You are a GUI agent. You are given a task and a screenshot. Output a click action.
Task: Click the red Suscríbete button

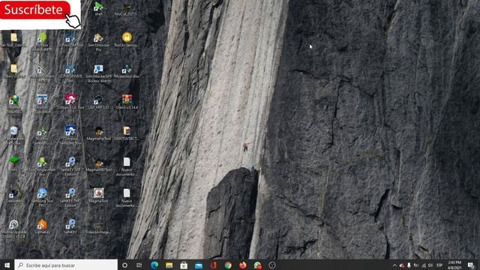34,10
